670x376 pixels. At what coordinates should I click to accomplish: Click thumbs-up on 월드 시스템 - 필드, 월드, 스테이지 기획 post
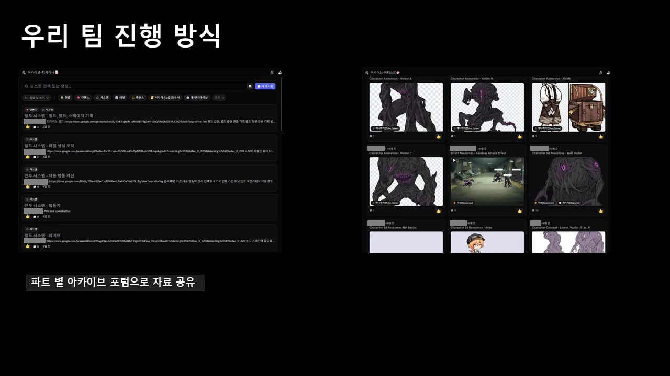(x=28, y=126)
